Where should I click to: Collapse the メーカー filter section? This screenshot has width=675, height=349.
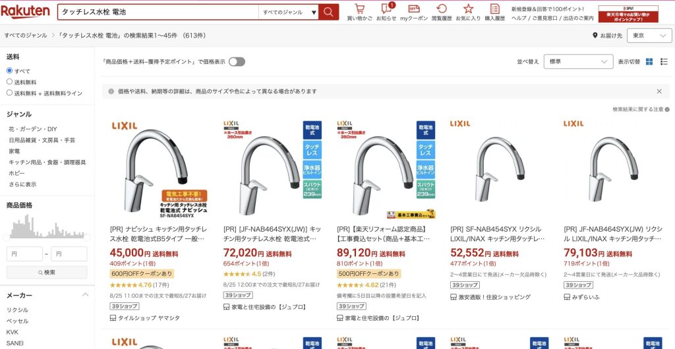tap(85, 295)
